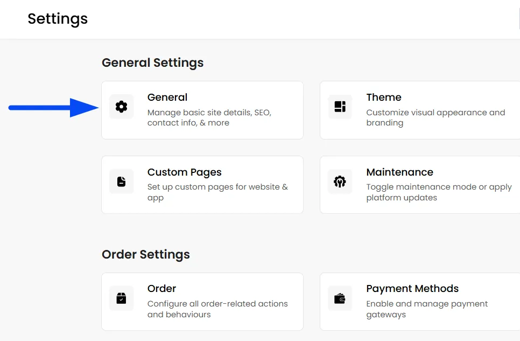Open the Custom Pages title
The height and width of the screenshot is (341, 520).
pos(185,172)
